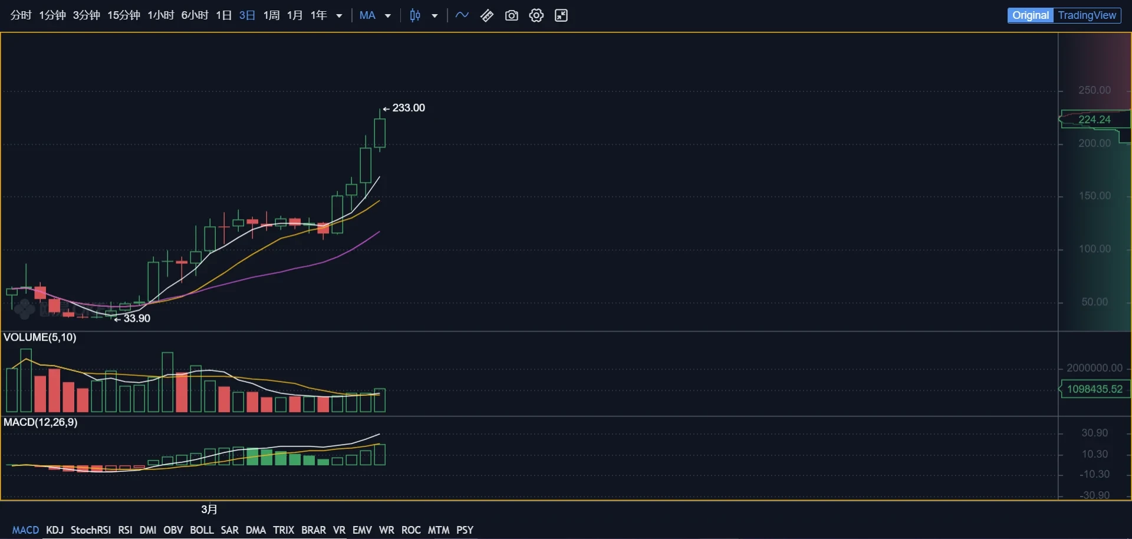Image resolution: width=1132 pixels, height=539 pixels.
Task: Select the MACD indicator tab
Action: pyautogui.click(x=25, y=530)
